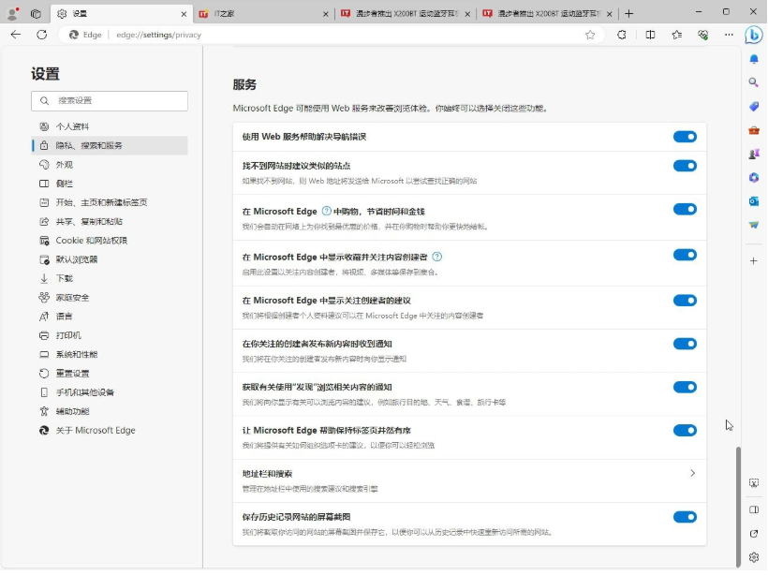Open a new tab with the plus button
Screen dimensions: 768x575
pos(628,14)
